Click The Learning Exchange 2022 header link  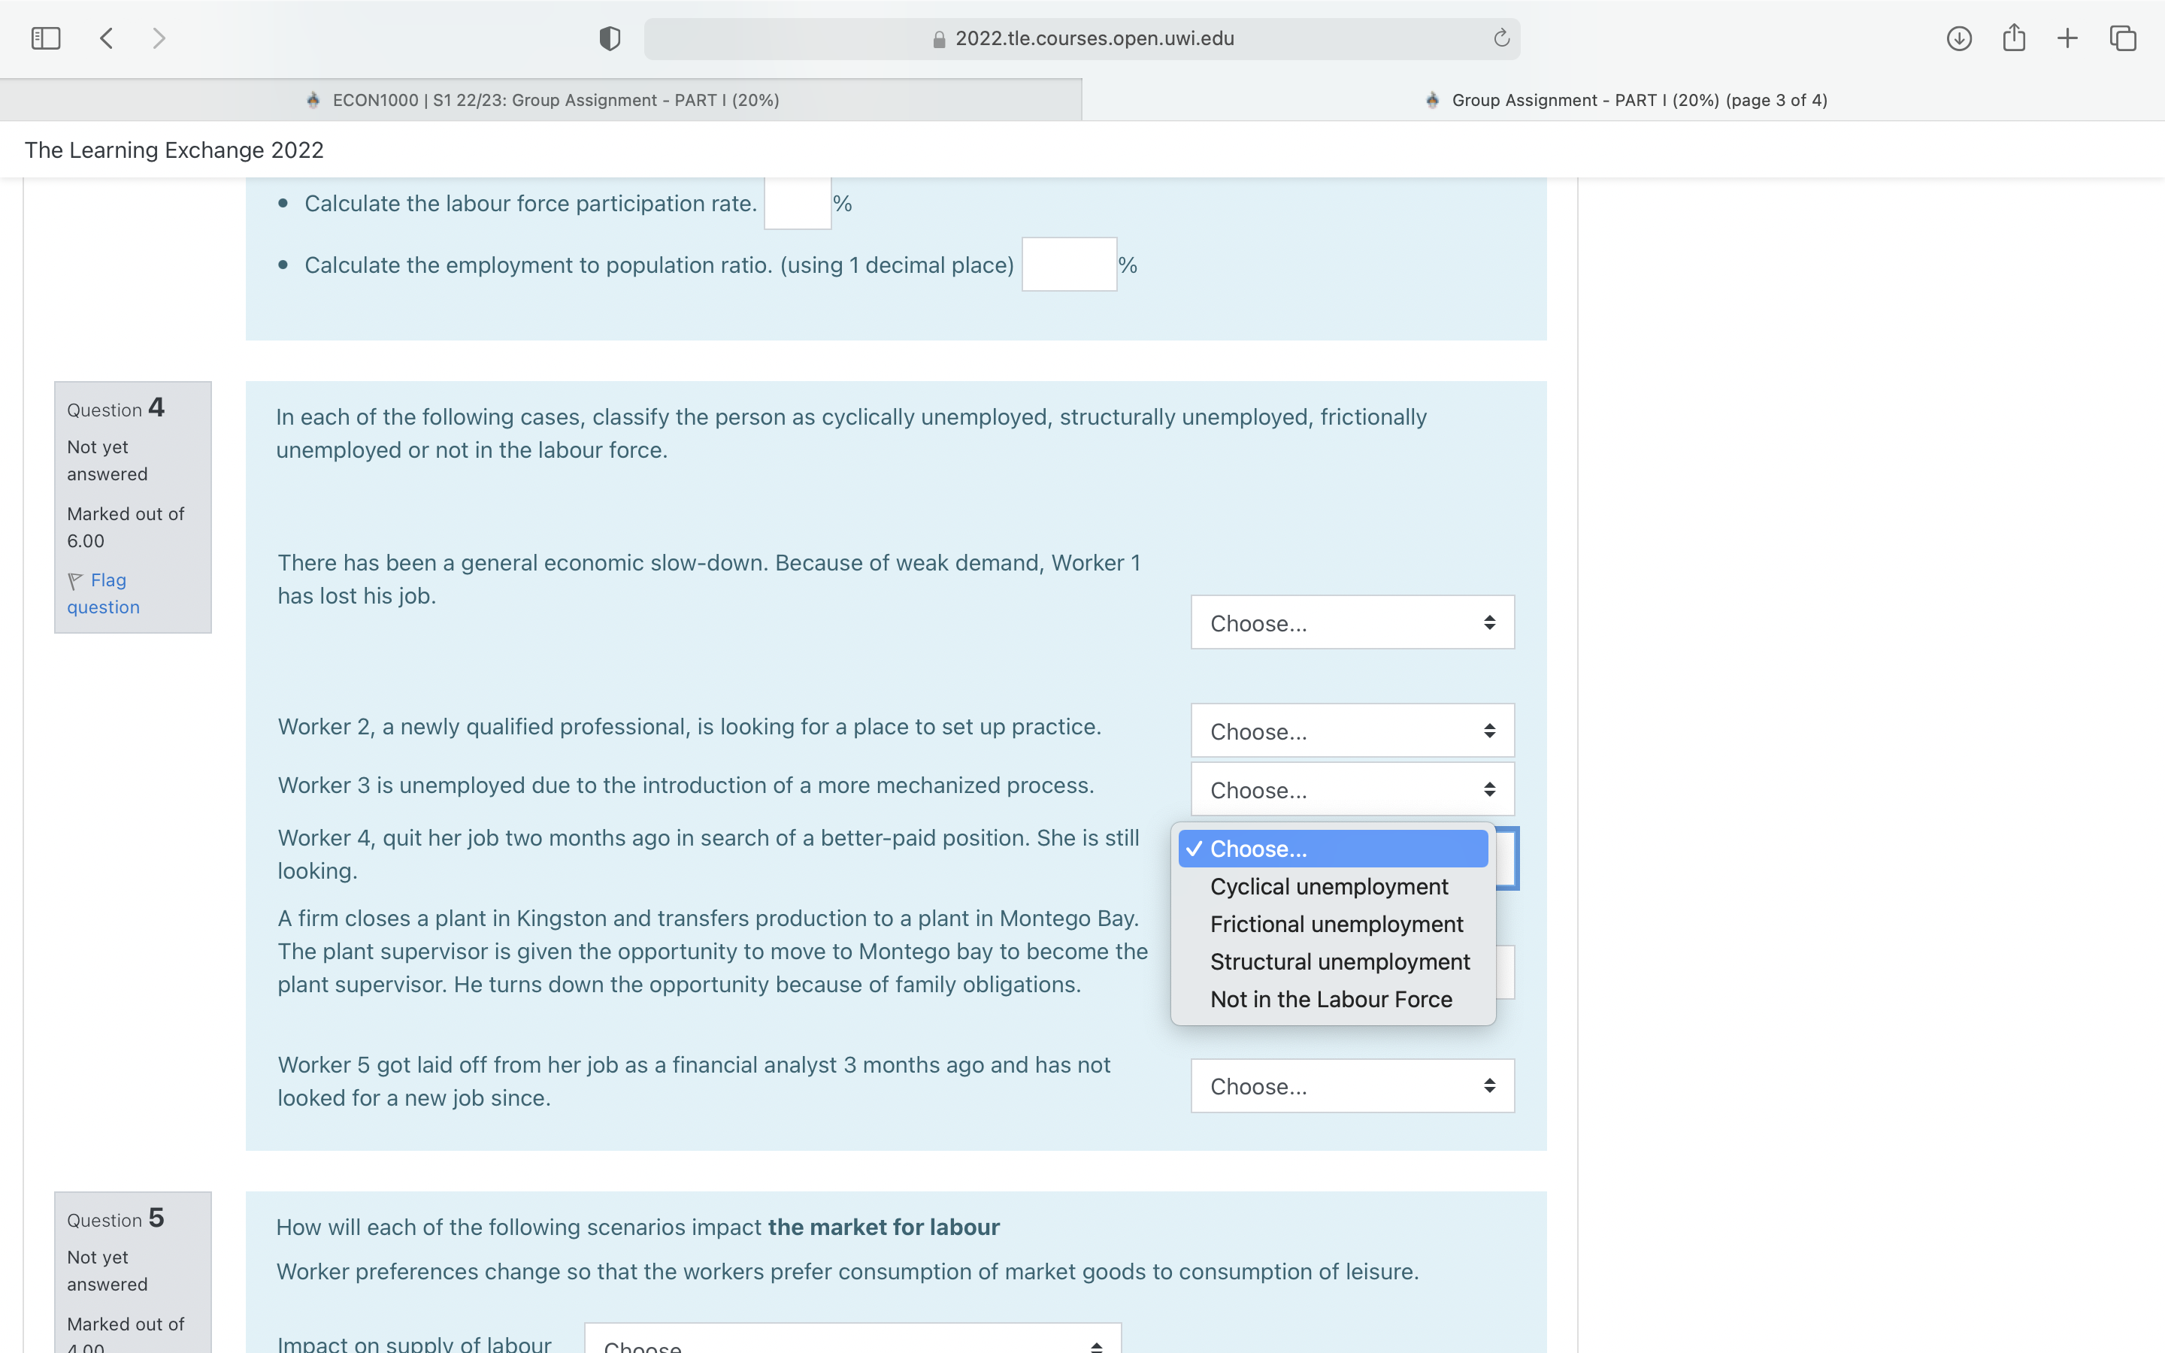(174, 150)
